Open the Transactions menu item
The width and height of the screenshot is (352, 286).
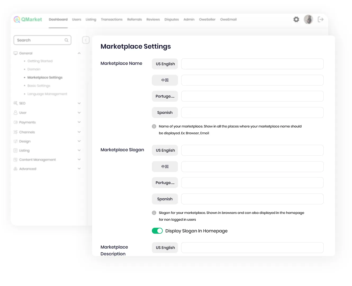pyautogui.click(x=111, y=20)
